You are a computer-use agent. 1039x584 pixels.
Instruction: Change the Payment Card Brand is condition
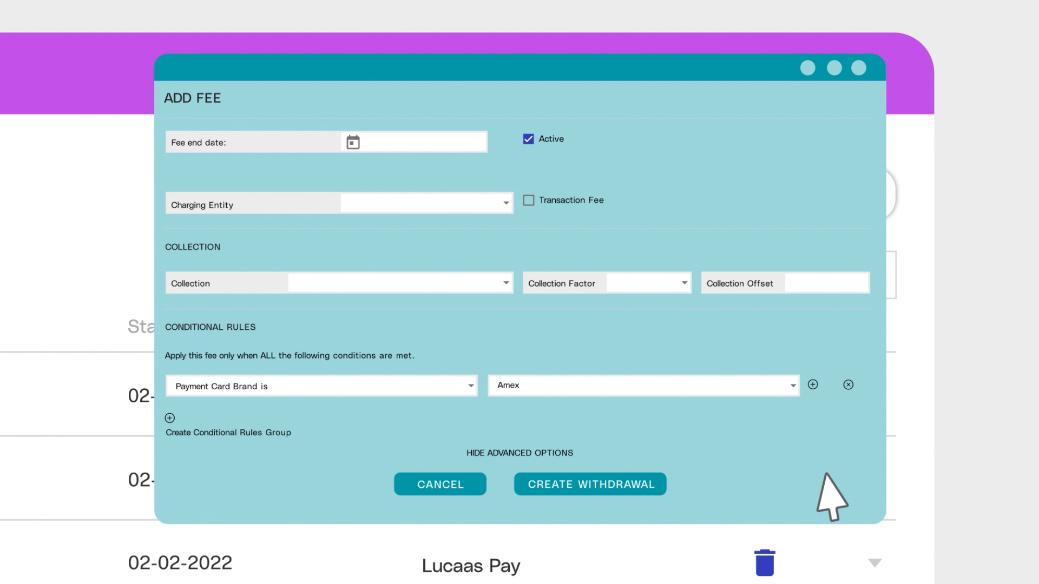coord(321,386)
